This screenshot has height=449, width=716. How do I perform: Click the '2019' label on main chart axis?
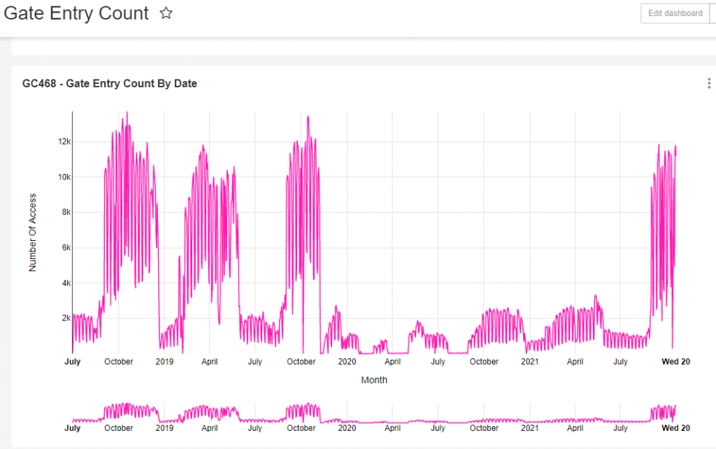(x=164, y=362)
